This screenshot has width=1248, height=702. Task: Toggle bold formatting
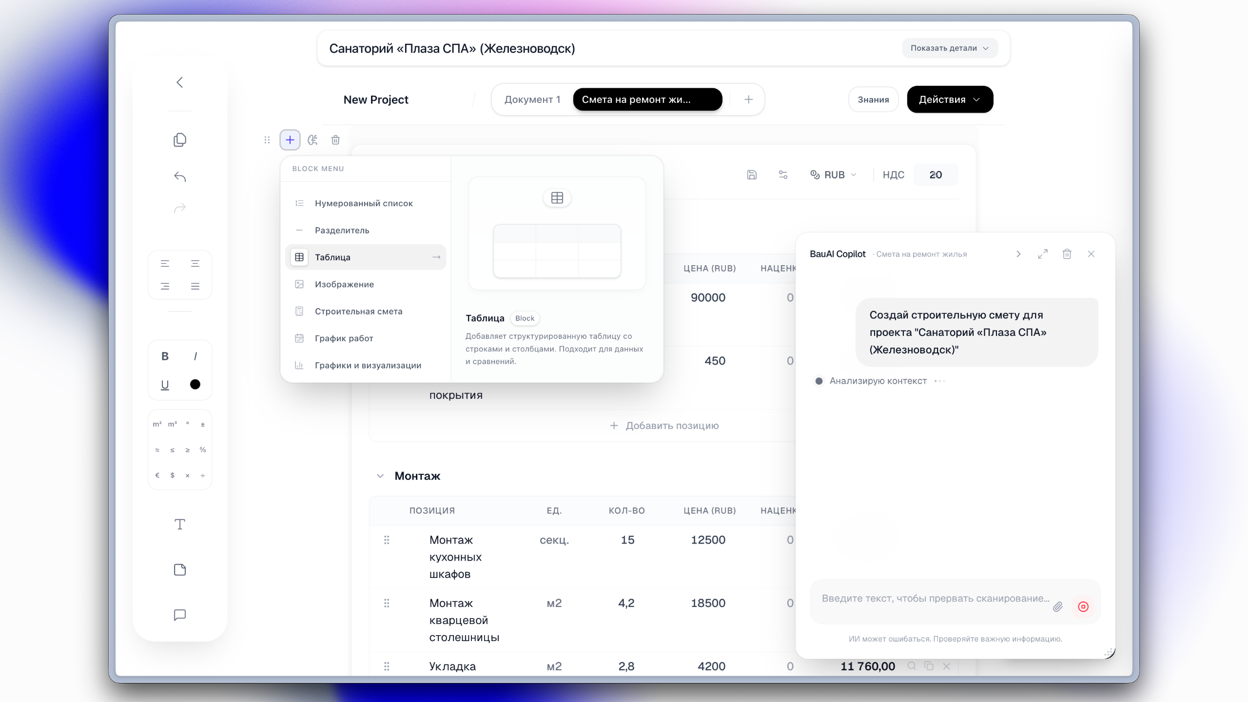pos(165,356)
